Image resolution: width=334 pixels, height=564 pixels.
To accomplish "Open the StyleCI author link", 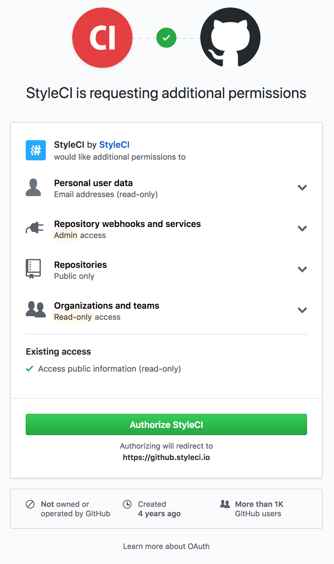I will [x=114, y=145].
